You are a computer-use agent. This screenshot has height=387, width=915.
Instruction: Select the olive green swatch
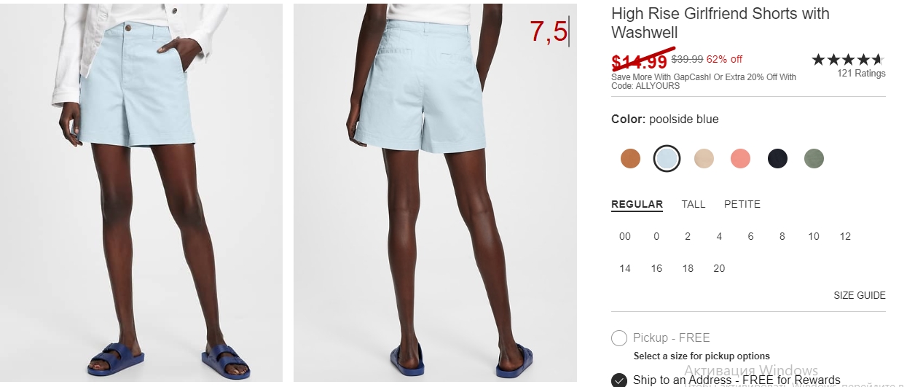pyautogui.click(x=814, y=158)
